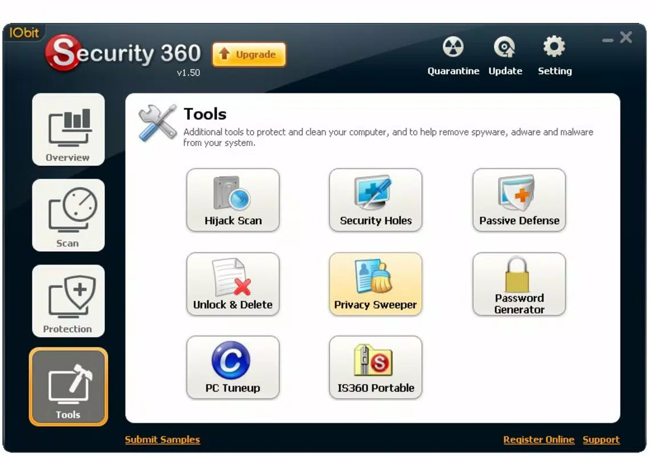This screenshot has height=456, width=650.
Task: Click the Update icon
Action: tap(505, 56)
